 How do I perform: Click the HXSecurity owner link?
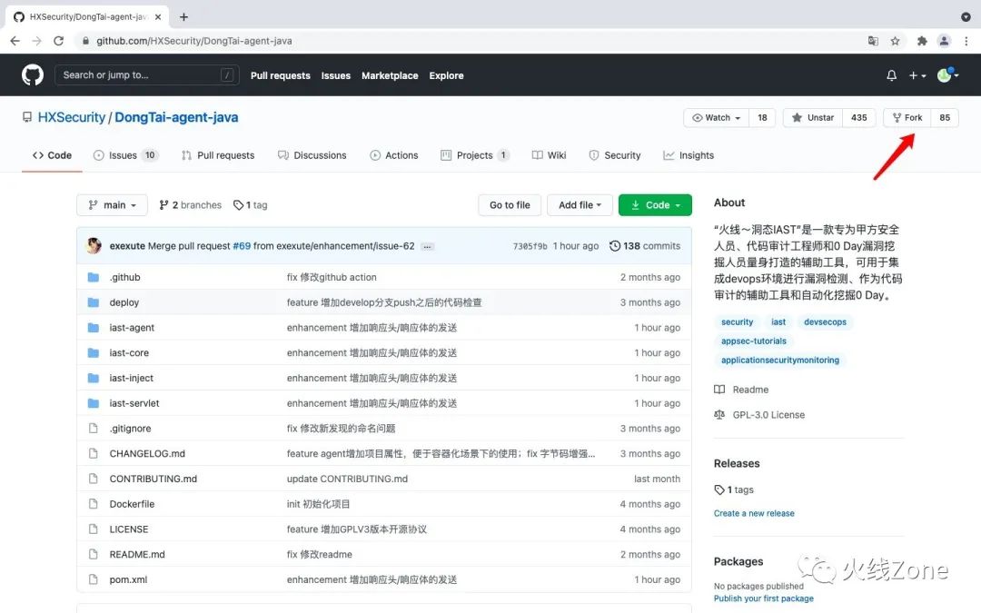(72, 117)
